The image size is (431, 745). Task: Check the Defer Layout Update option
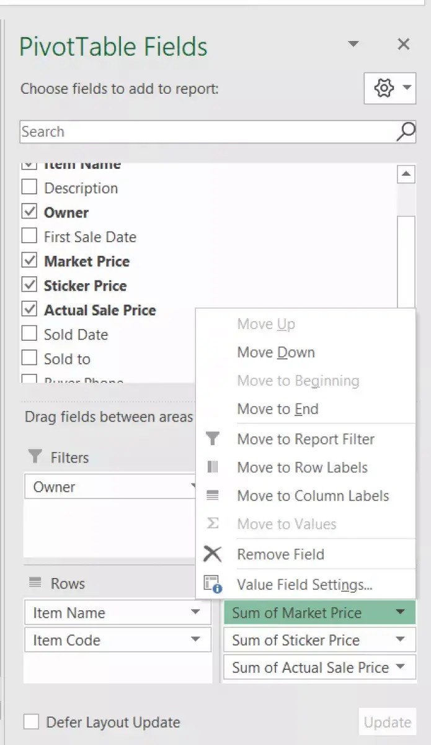pyautogui.click(x=29, y=722)
